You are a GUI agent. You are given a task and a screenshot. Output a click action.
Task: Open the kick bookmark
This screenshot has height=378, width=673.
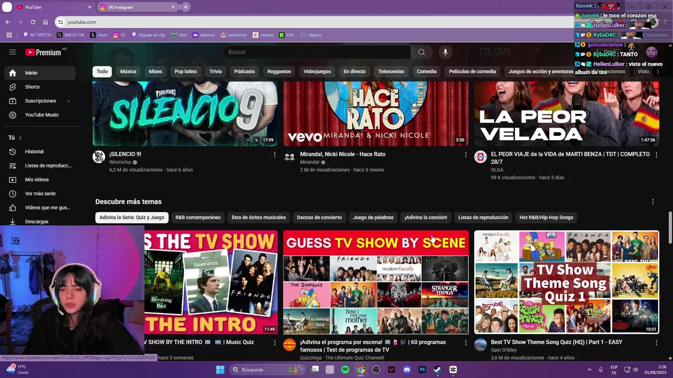[x=287, y=35]
